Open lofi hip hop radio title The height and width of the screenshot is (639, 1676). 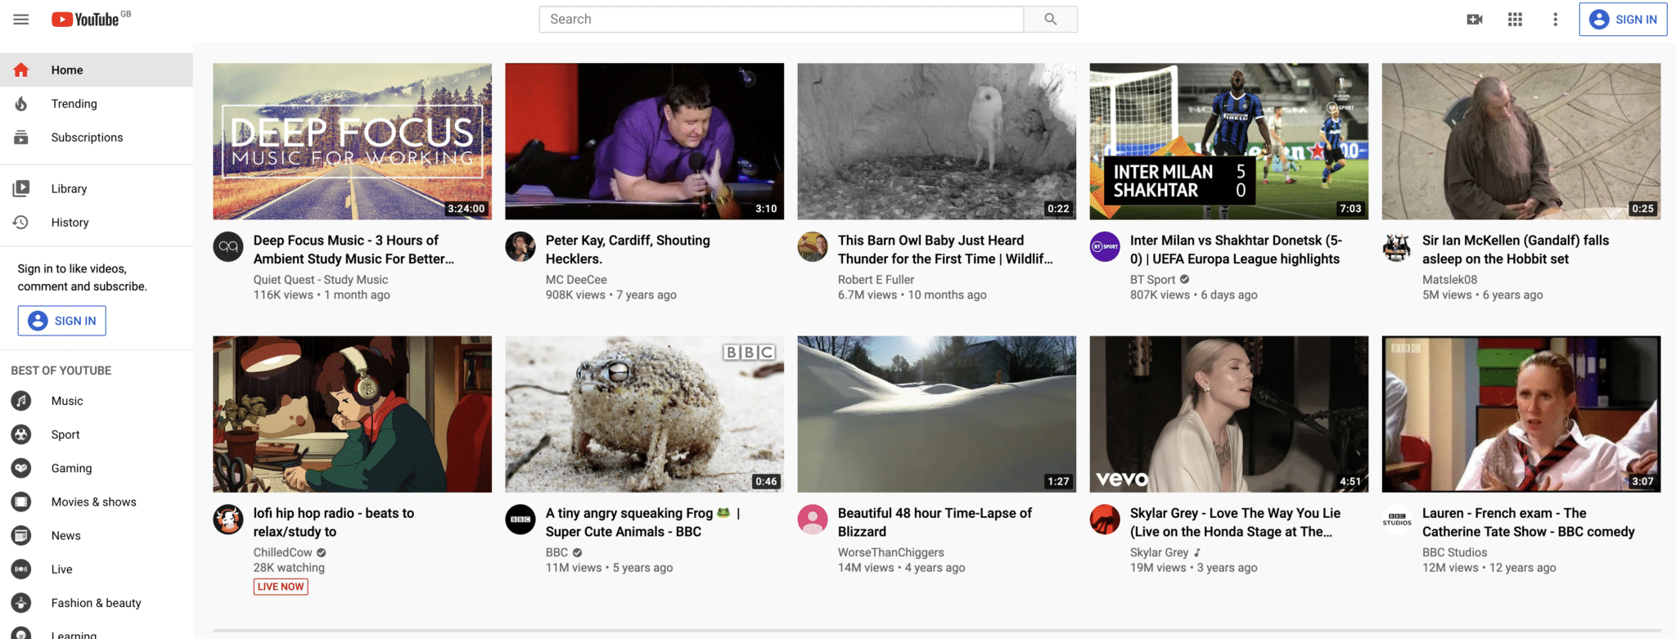(334, 522)
